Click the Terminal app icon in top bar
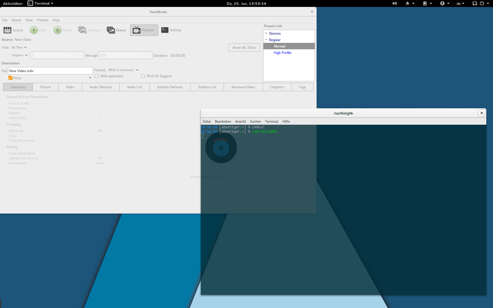This screenshot has height=308, width=493. [30, 3]
